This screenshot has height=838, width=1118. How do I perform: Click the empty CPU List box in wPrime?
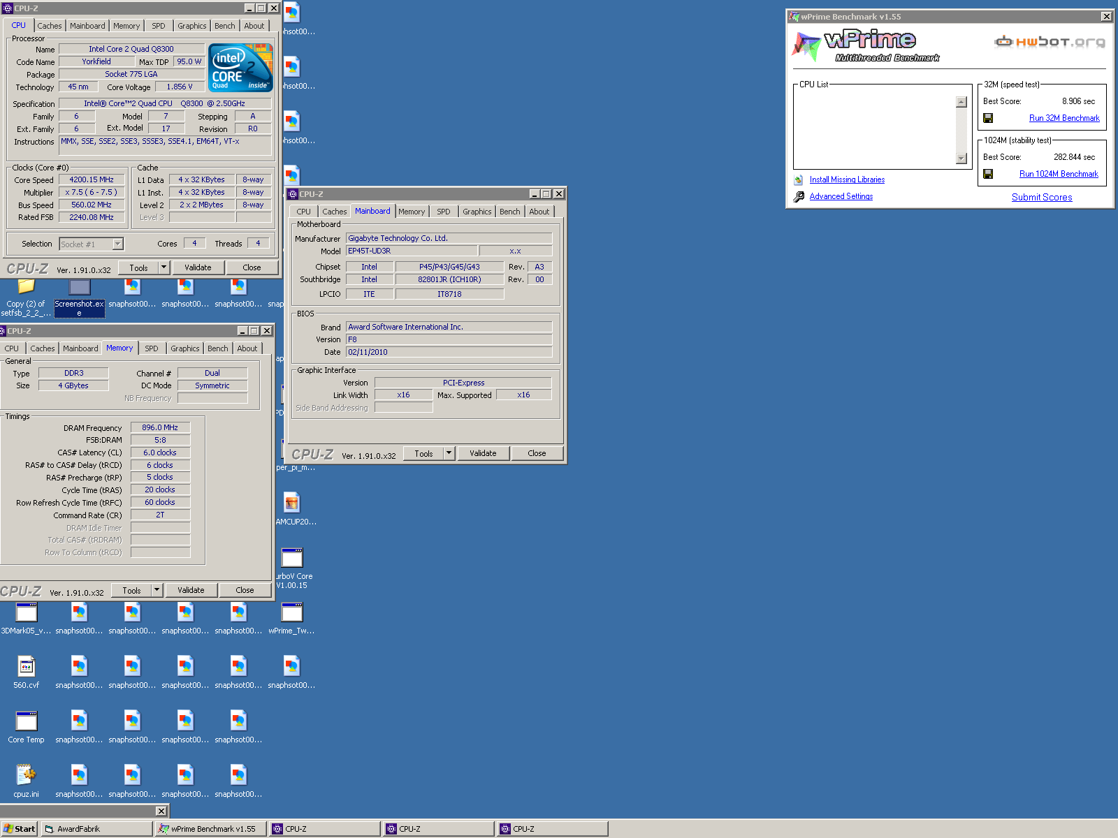(x=874, y=130)
